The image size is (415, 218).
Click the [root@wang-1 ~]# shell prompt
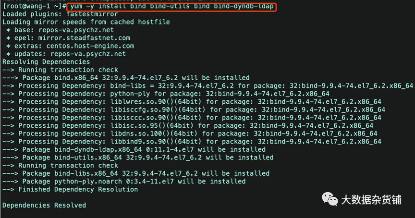click(34, 6)
